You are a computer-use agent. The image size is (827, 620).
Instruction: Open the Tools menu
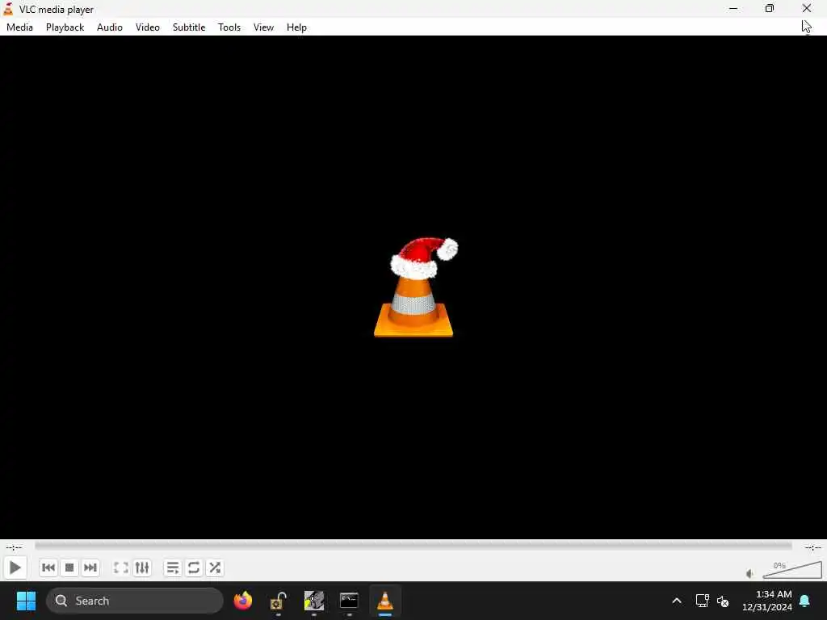229,27
